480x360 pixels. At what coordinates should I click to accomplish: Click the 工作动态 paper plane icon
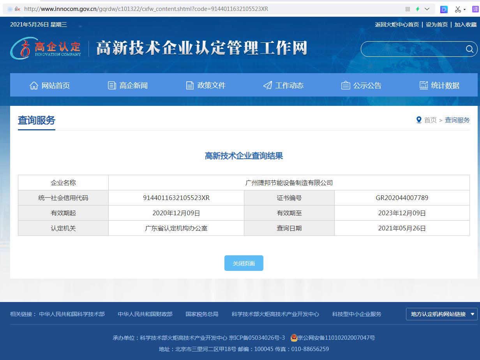[267, 85]
